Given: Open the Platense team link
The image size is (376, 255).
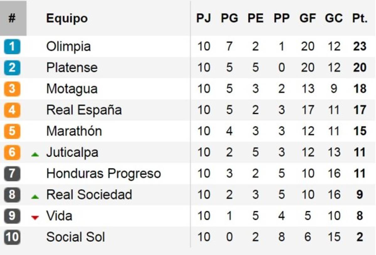Looking at the screenshot, I should point(72,68).
